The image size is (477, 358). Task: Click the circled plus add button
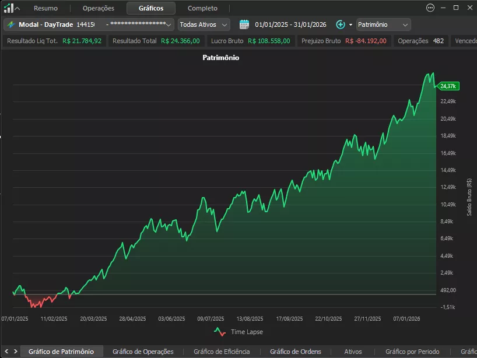(341, 24)
